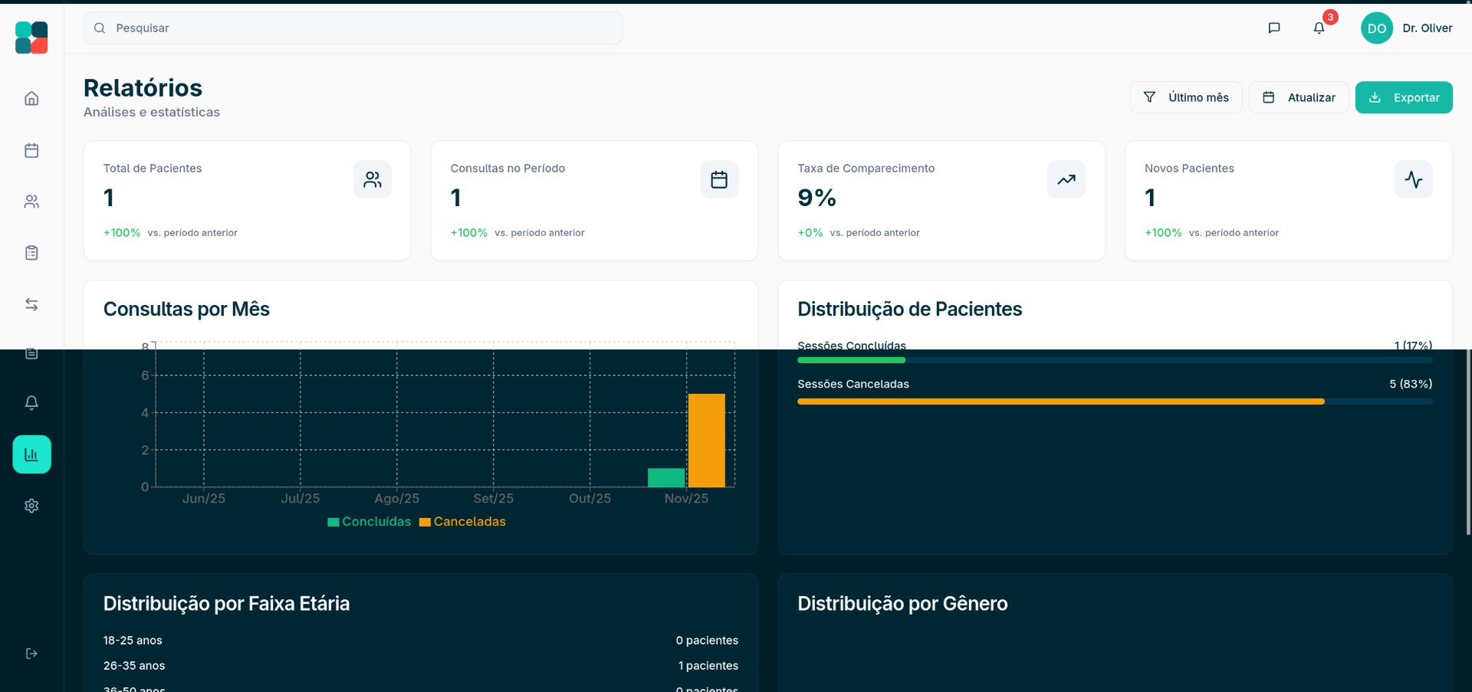1472x692 pixels.
Task: Open the settings gear icon
Action: [x=31, y=506]
